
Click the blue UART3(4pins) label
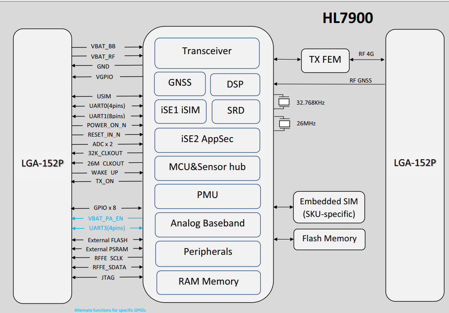coord(107,228)
